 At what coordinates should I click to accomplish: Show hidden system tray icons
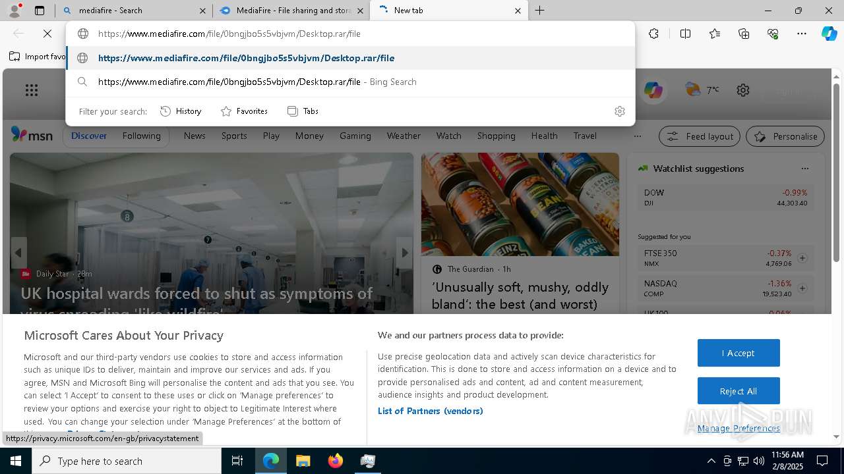(x=711, y=461)
